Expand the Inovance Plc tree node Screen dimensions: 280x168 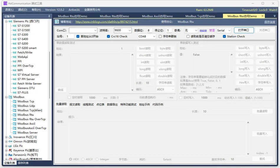click(6, 137)
